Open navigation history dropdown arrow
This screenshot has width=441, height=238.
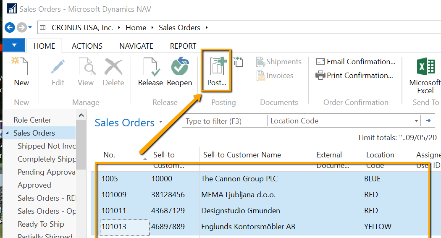tap(30, 28)
